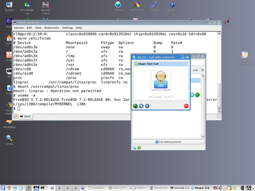Activate the Skype [2] taskbar entry
Image resolution: width=255 pixels, height=191 pixels.
coord(200,188)
